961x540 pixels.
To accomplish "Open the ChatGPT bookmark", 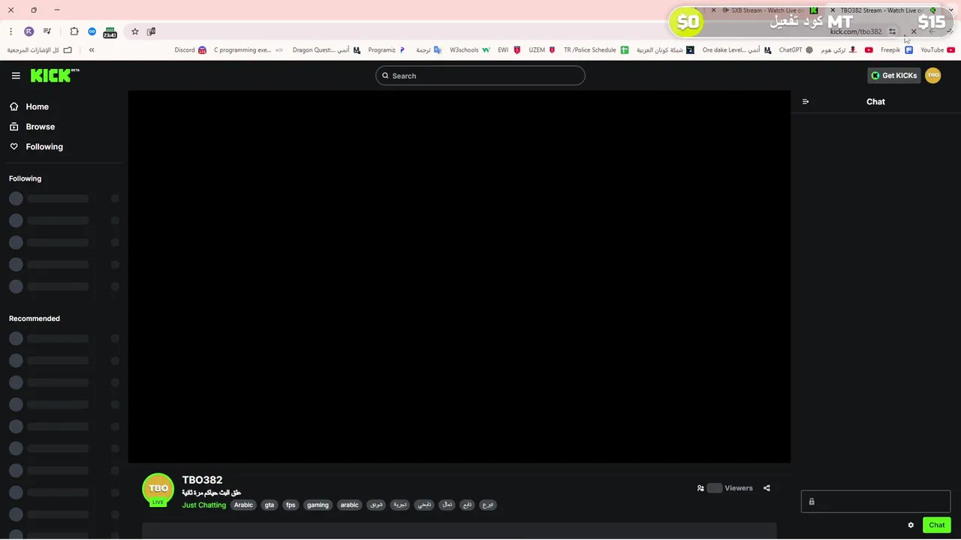I will tap(796, 50).
